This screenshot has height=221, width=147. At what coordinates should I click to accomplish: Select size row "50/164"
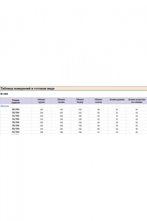(15, 113)
